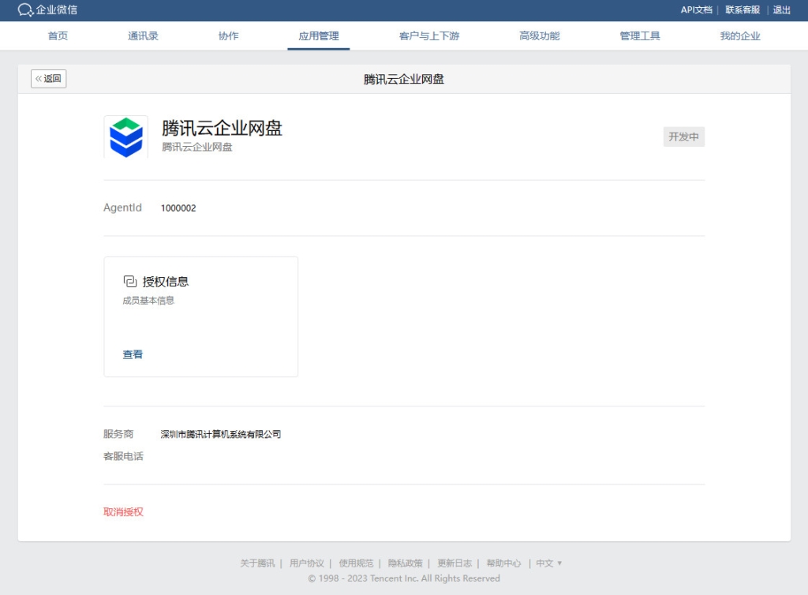This screenshot has width=808, height=595.
Task: Click the 开发中 status badge
Action: tap(684, 137)
